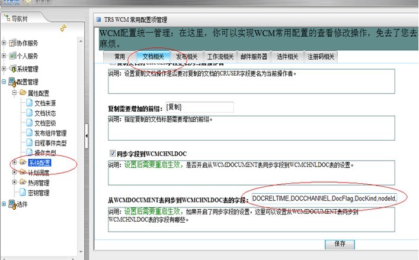Click the 属性配置 folder icon
Viewport: 419px width, 260px height.
(x=23, y=93)
